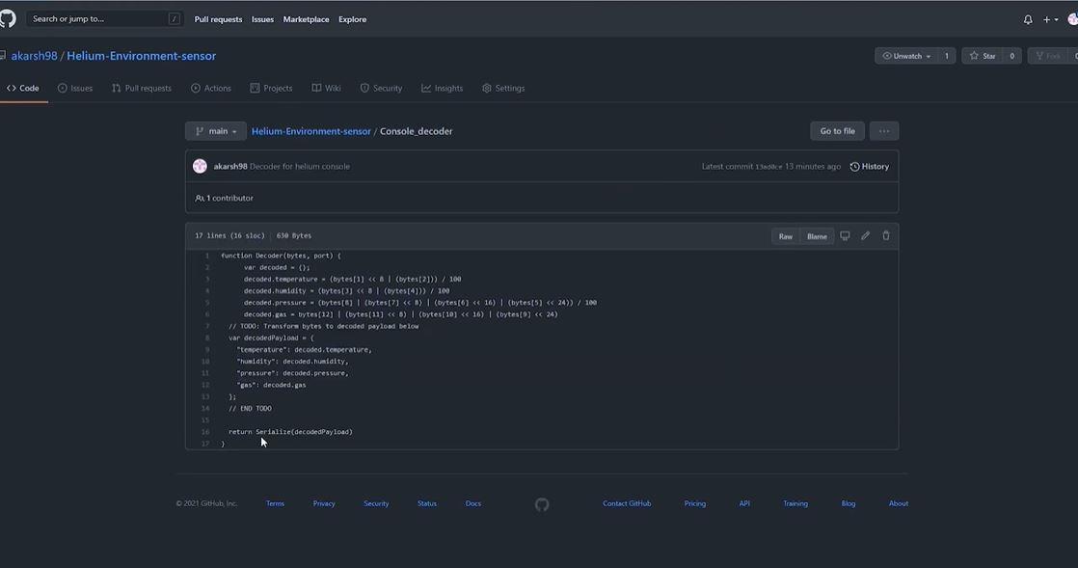Go to Marketplace

(306, 19)
